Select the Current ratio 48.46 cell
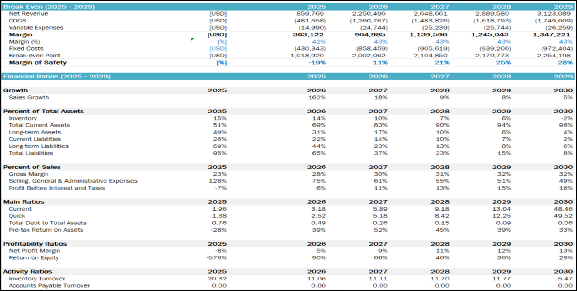The image size is (577, 291). [563, 209]
